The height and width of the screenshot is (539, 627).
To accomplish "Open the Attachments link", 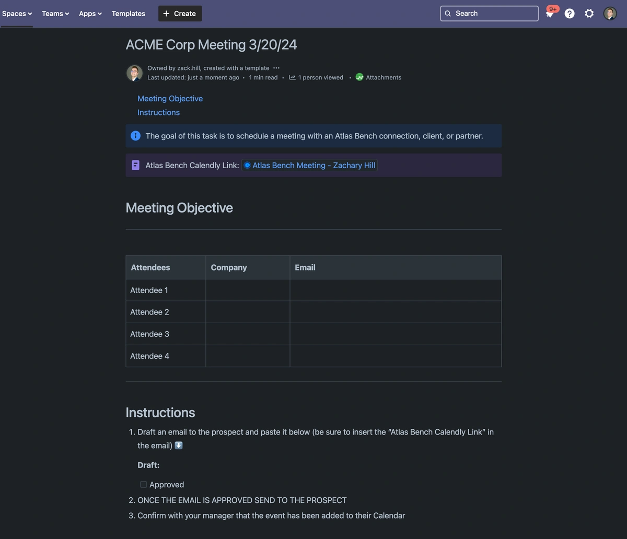I will click(384, 77).
